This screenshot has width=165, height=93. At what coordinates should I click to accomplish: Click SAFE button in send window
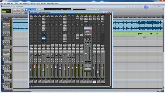[86, 35]
